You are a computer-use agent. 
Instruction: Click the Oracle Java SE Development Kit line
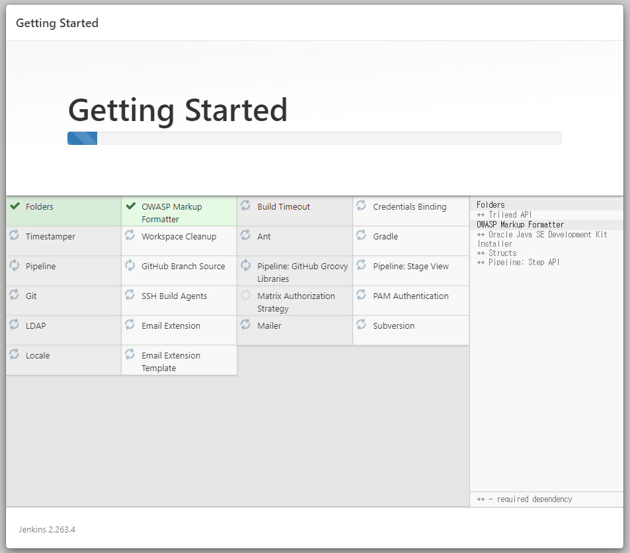tap(542, 239)
